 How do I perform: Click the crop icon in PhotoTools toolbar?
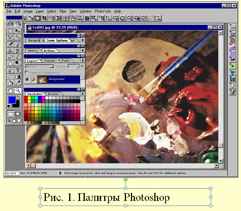click(45, 18)
